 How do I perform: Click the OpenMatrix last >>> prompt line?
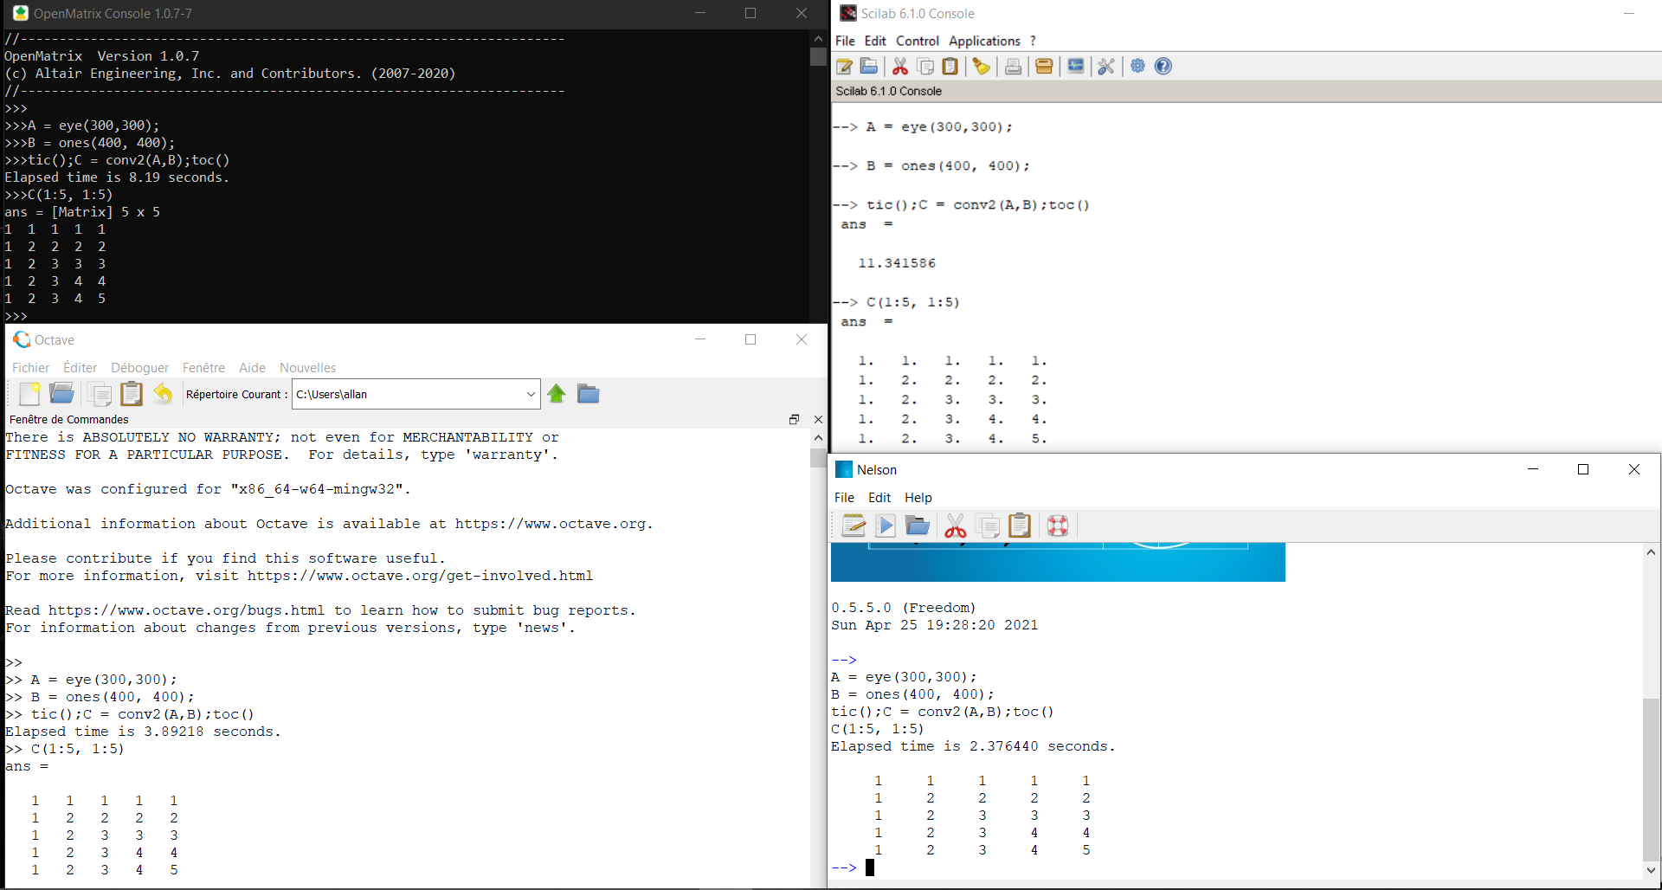pyautogui.click(x=16, y=316)
